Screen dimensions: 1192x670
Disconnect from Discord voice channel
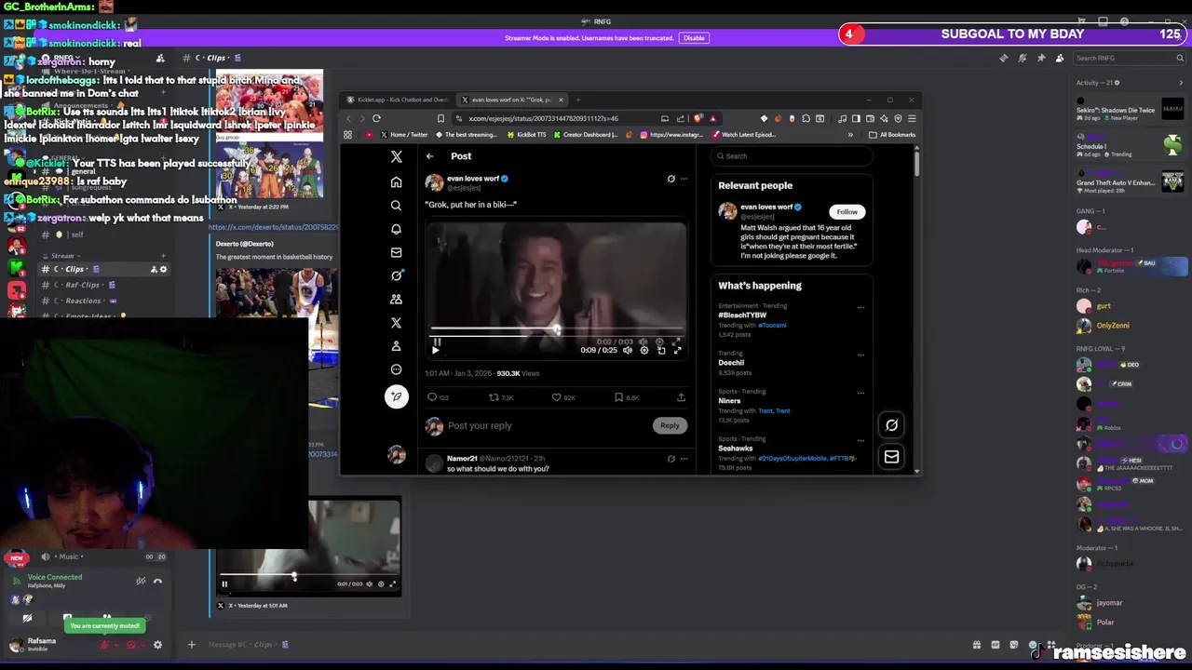pyautogui.click(x=157, y=581)
